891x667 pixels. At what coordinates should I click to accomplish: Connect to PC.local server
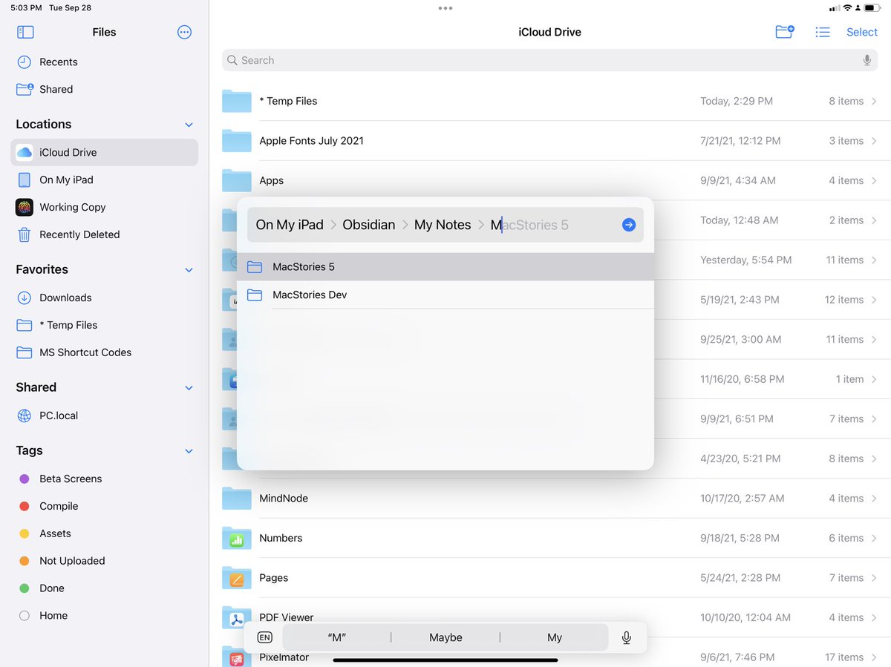[x=104, y=415]
